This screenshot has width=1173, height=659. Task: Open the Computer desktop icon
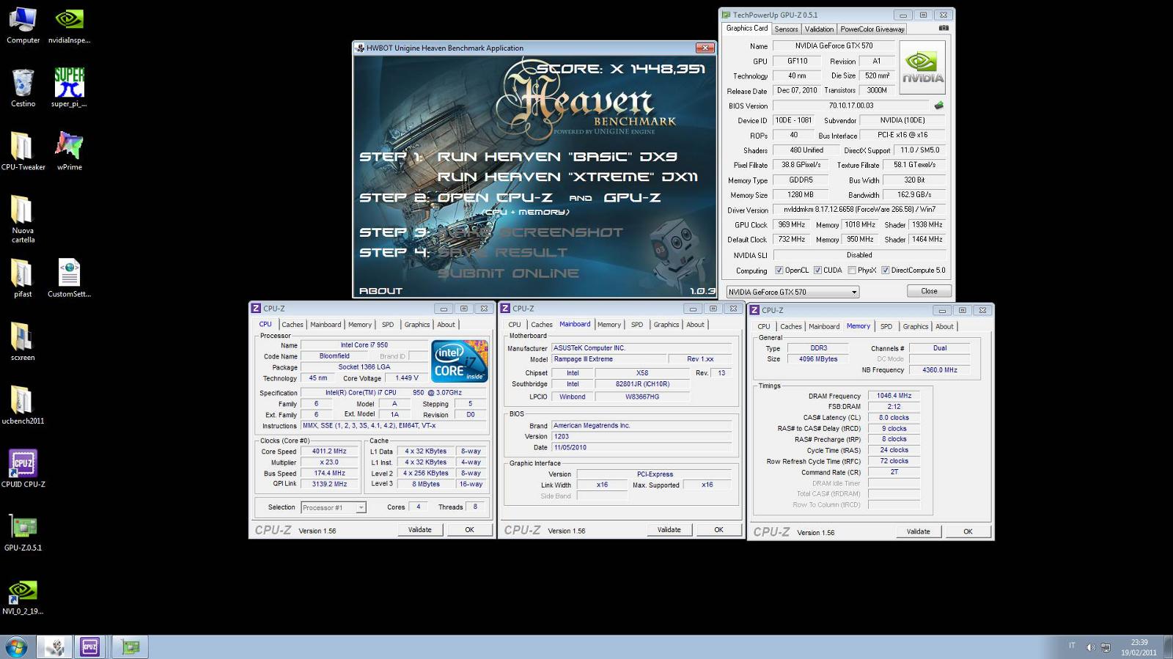point(23,26)
